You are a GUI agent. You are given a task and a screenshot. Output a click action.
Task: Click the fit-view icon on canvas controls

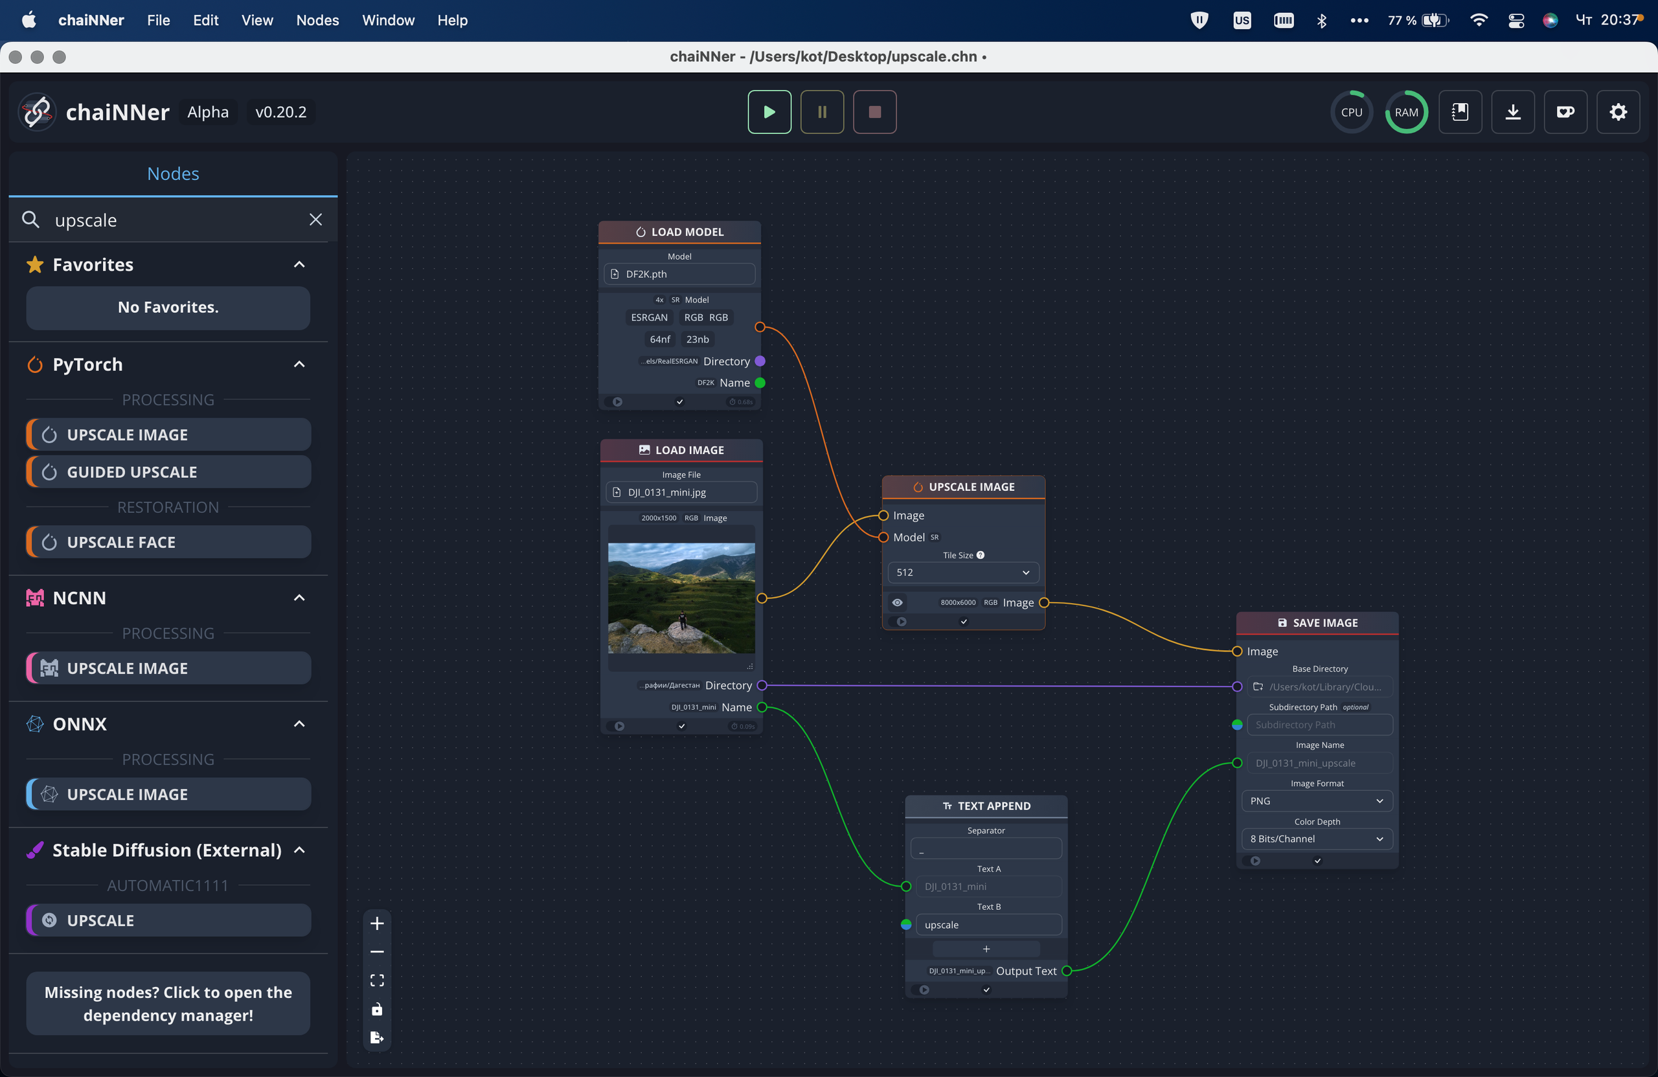tap(377, 980)
